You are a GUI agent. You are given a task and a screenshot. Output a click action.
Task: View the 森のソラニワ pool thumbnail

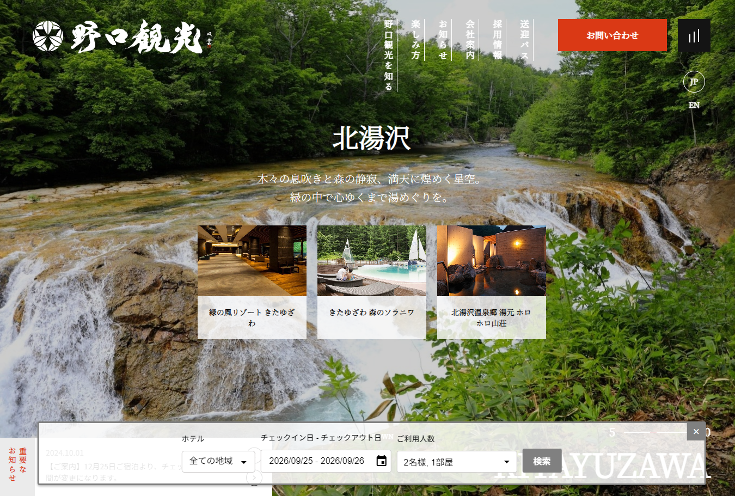pyautogui.click(x=372, y=261)
